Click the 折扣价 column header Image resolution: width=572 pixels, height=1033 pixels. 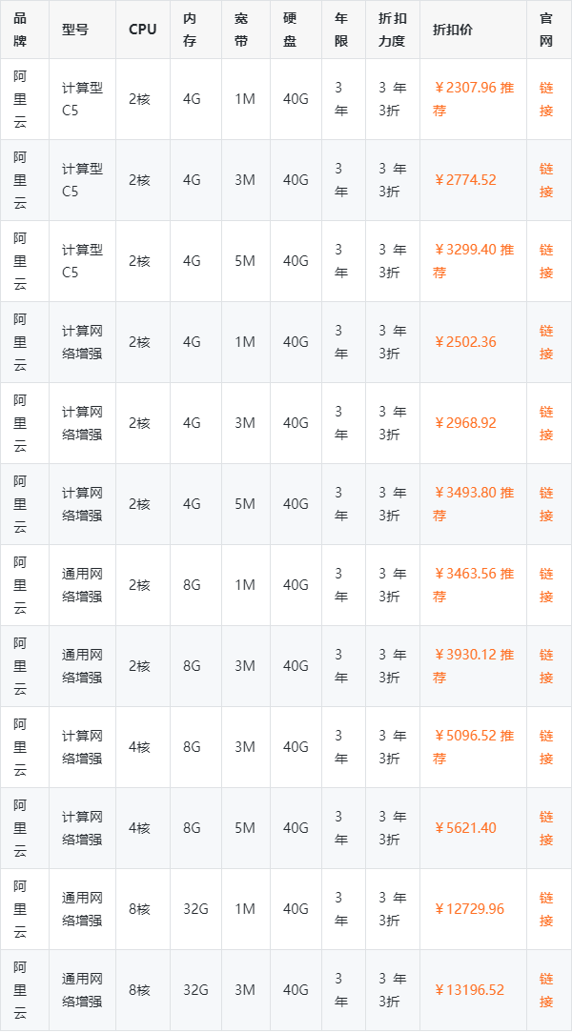click(452, 30)
